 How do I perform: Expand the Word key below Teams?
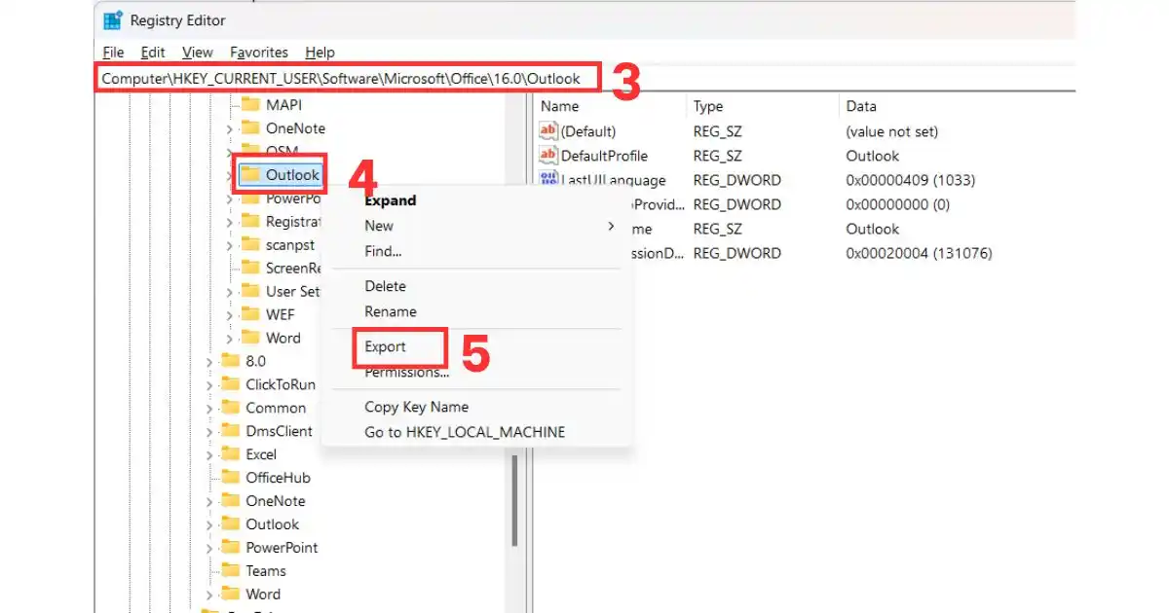click(208, 595)
